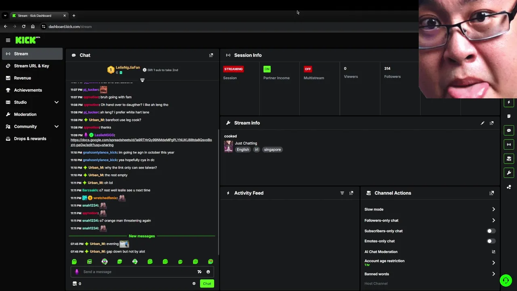517x291 pixels.
Task: Open AI Chat Moderation external link icon
Action: 494,252
